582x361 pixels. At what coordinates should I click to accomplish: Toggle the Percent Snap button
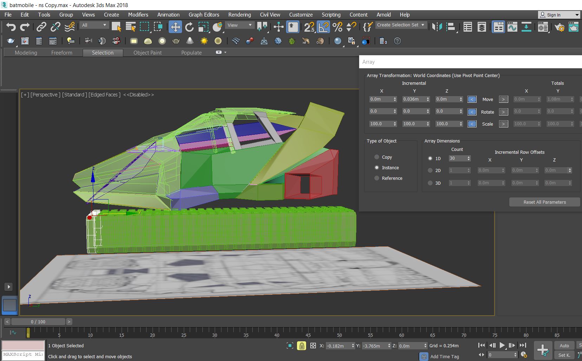coord(337,27)
